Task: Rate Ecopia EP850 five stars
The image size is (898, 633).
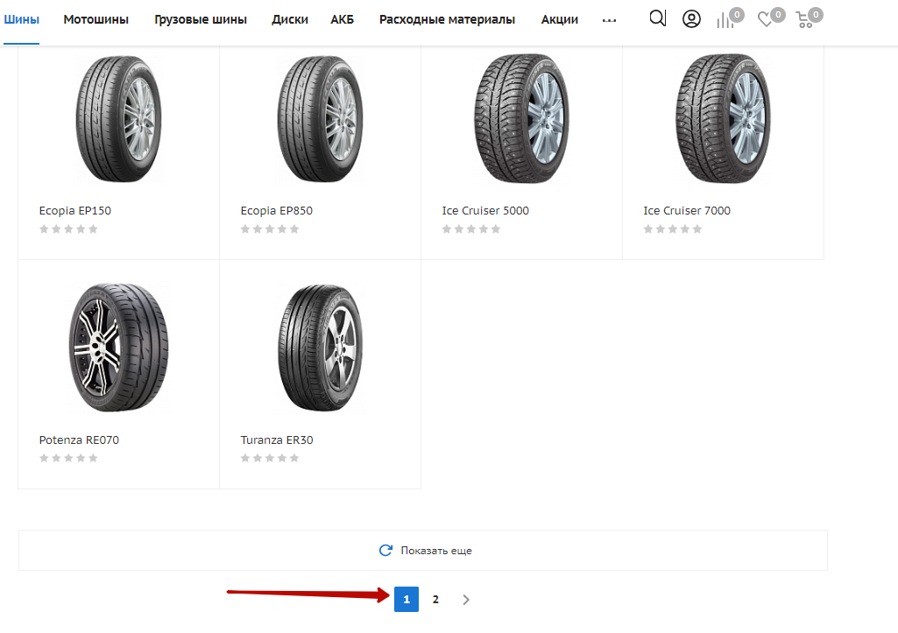Action: click(x=294, y=229)
